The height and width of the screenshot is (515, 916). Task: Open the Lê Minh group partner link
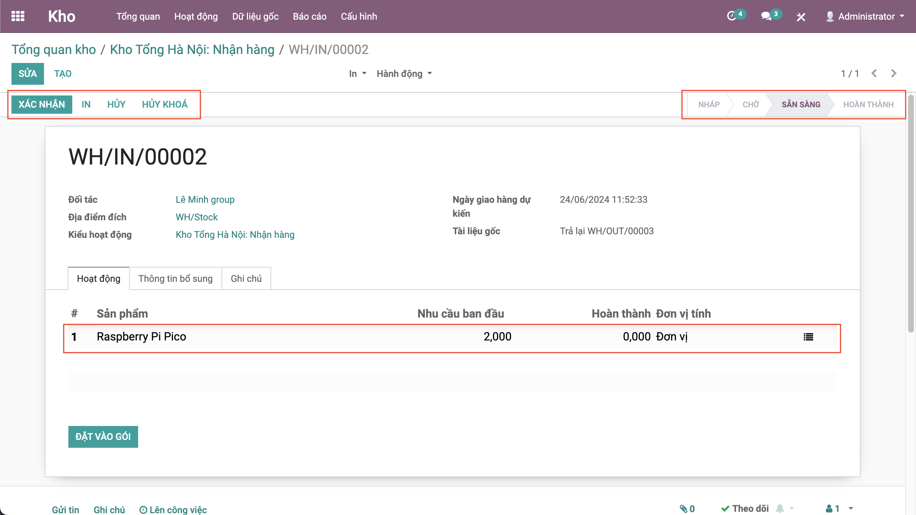tap(205, 200)
